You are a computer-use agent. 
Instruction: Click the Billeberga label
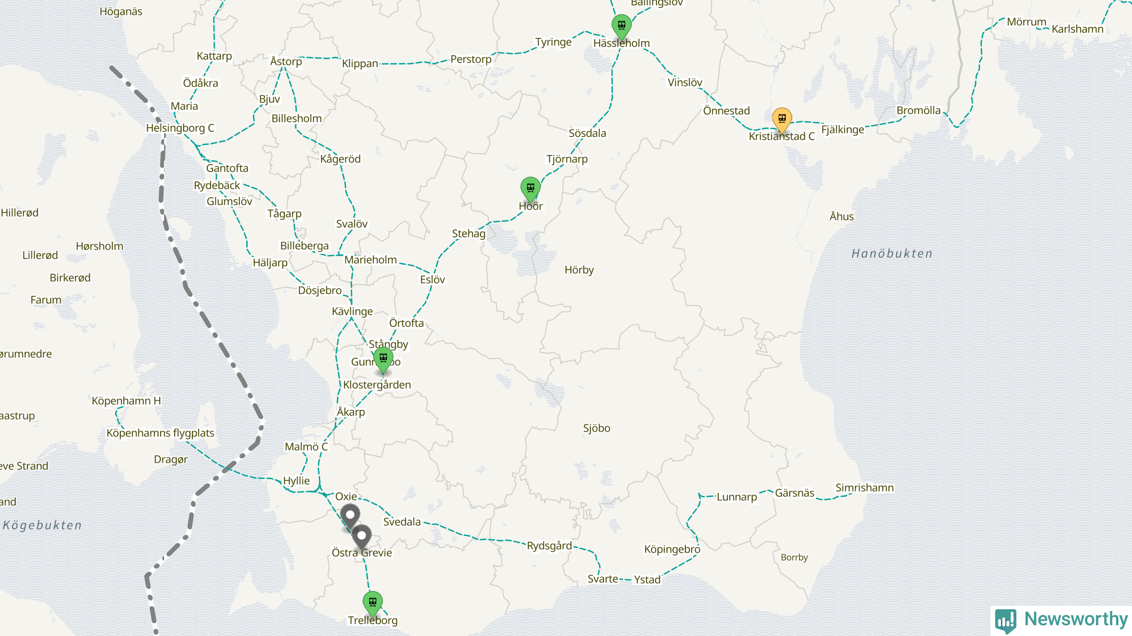[304, 246]
